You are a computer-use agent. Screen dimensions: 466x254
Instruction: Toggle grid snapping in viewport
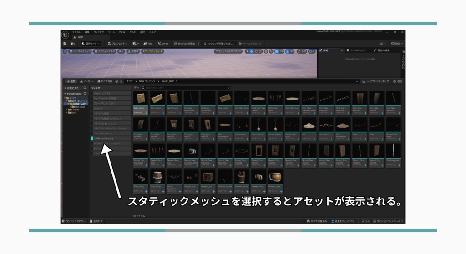(276, 51)
